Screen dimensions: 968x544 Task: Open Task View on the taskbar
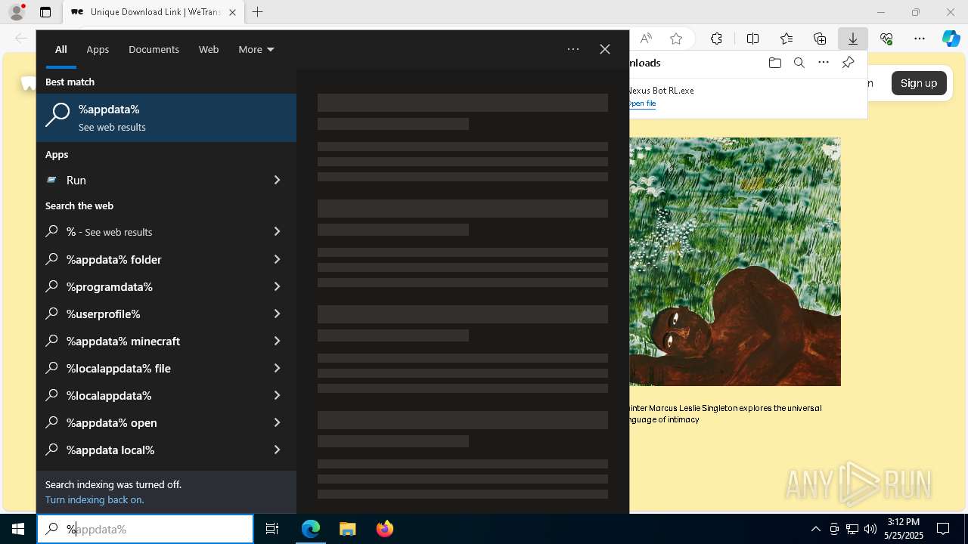pyautogui.click(x=272, y=529)
